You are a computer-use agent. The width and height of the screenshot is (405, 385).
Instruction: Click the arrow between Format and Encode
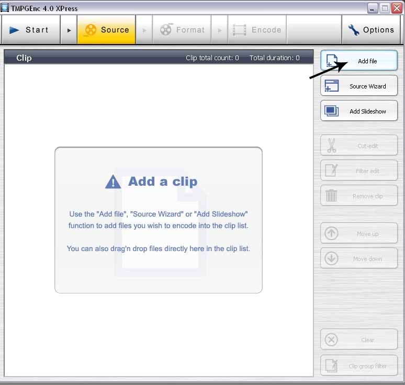220,30
